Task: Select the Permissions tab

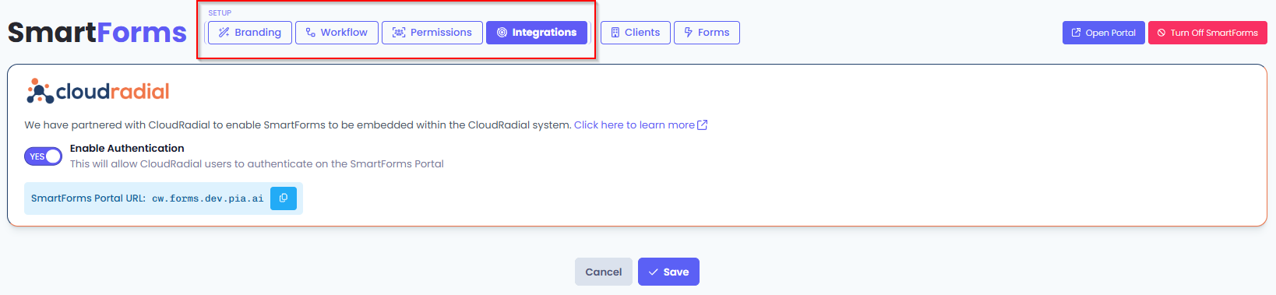Action: [x=432, y=33]
